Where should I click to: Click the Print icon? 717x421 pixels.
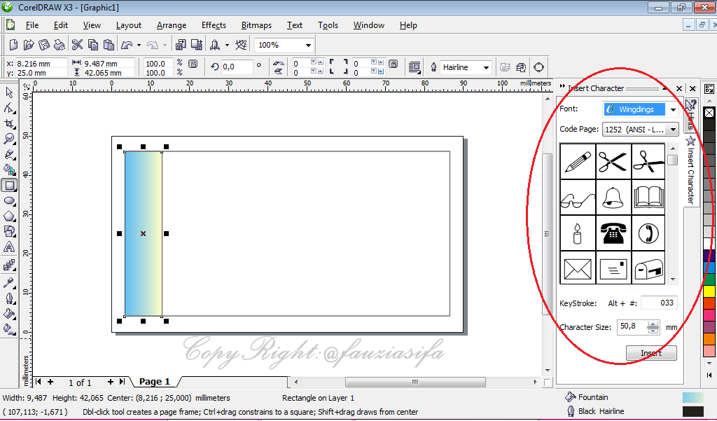59,44
